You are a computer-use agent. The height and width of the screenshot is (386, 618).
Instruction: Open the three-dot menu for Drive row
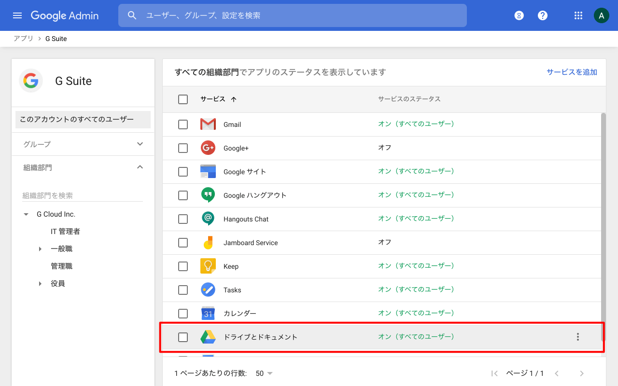coord(578,337)
